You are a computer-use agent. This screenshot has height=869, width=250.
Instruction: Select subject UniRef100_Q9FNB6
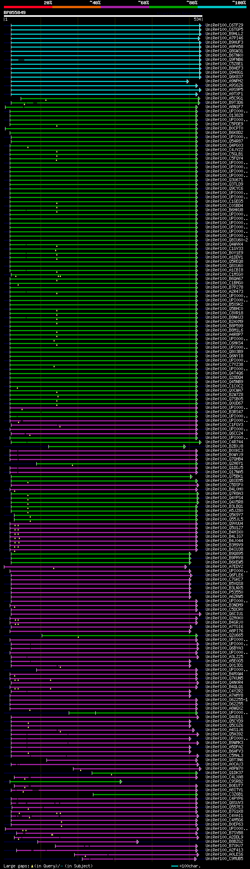point(224,60)
